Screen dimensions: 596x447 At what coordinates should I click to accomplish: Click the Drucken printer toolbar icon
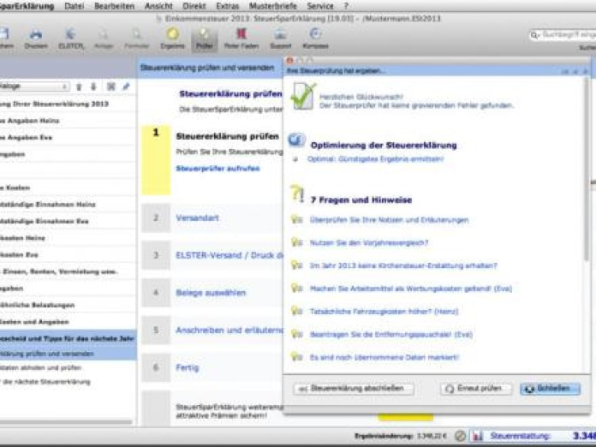pyautogui.click(x=36, y=35)
